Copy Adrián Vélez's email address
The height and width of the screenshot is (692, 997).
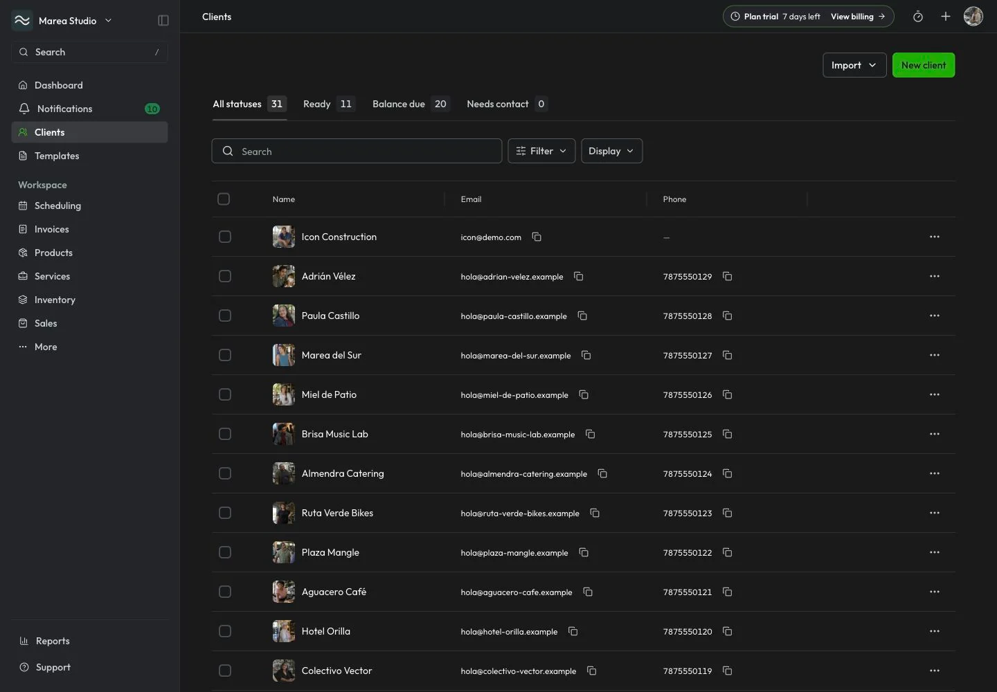click(579, 276)
